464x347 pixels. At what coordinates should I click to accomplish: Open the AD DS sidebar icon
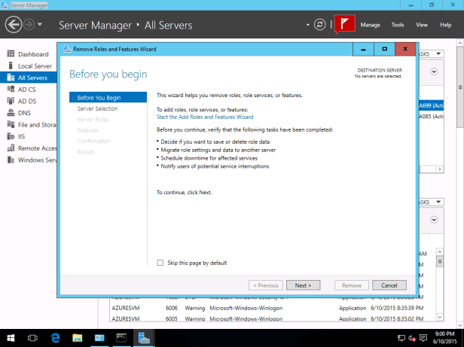pos(11,101)
